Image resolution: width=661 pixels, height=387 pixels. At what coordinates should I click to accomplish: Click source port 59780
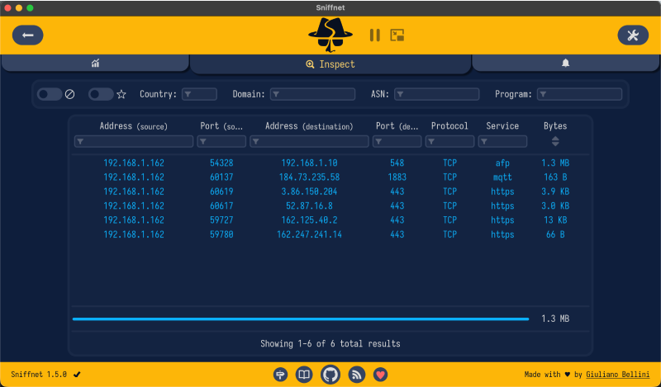[x=221, y=234]
